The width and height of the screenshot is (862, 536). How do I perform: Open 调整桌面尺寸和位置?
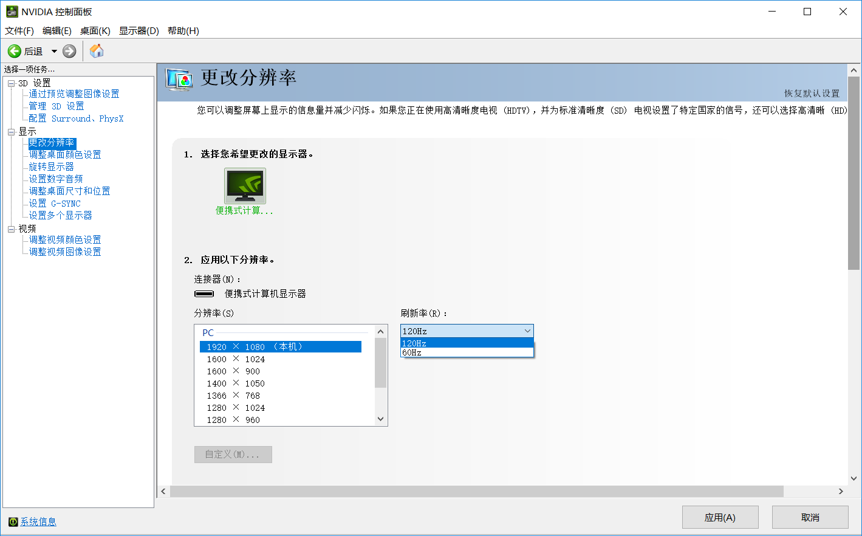[x=70, y=191]
